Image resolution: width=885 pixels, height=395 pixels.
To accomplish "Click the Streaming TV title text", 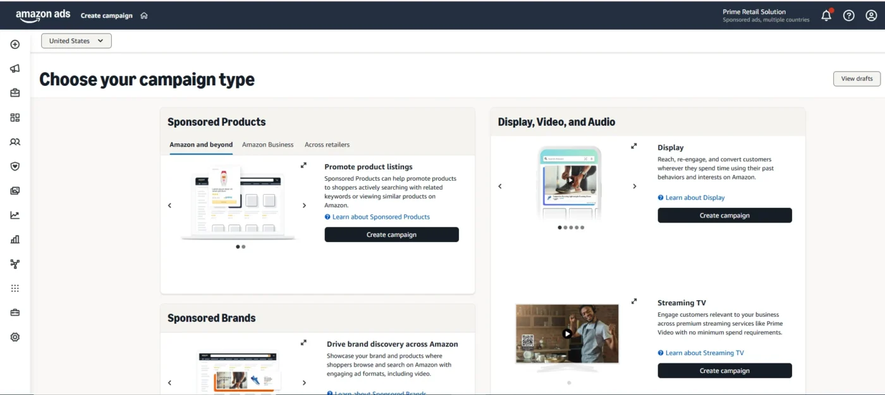I will [682, 303].
